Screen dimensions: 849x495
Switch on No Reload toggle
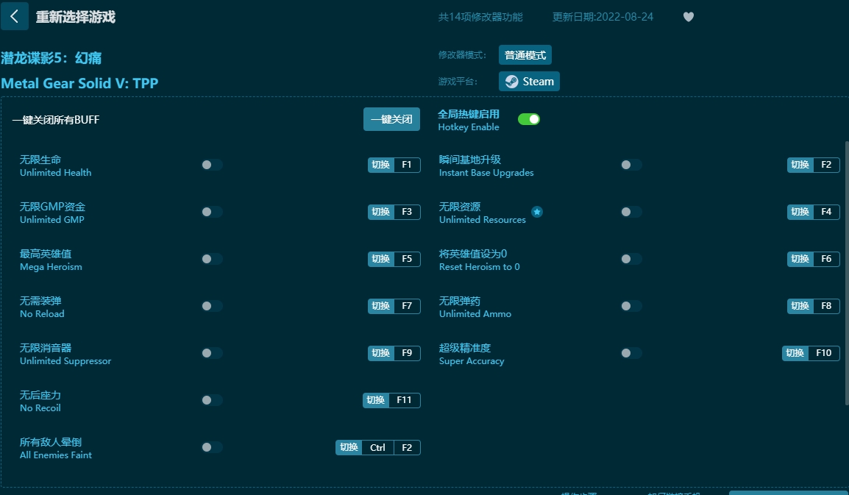[x=212, y=306]
